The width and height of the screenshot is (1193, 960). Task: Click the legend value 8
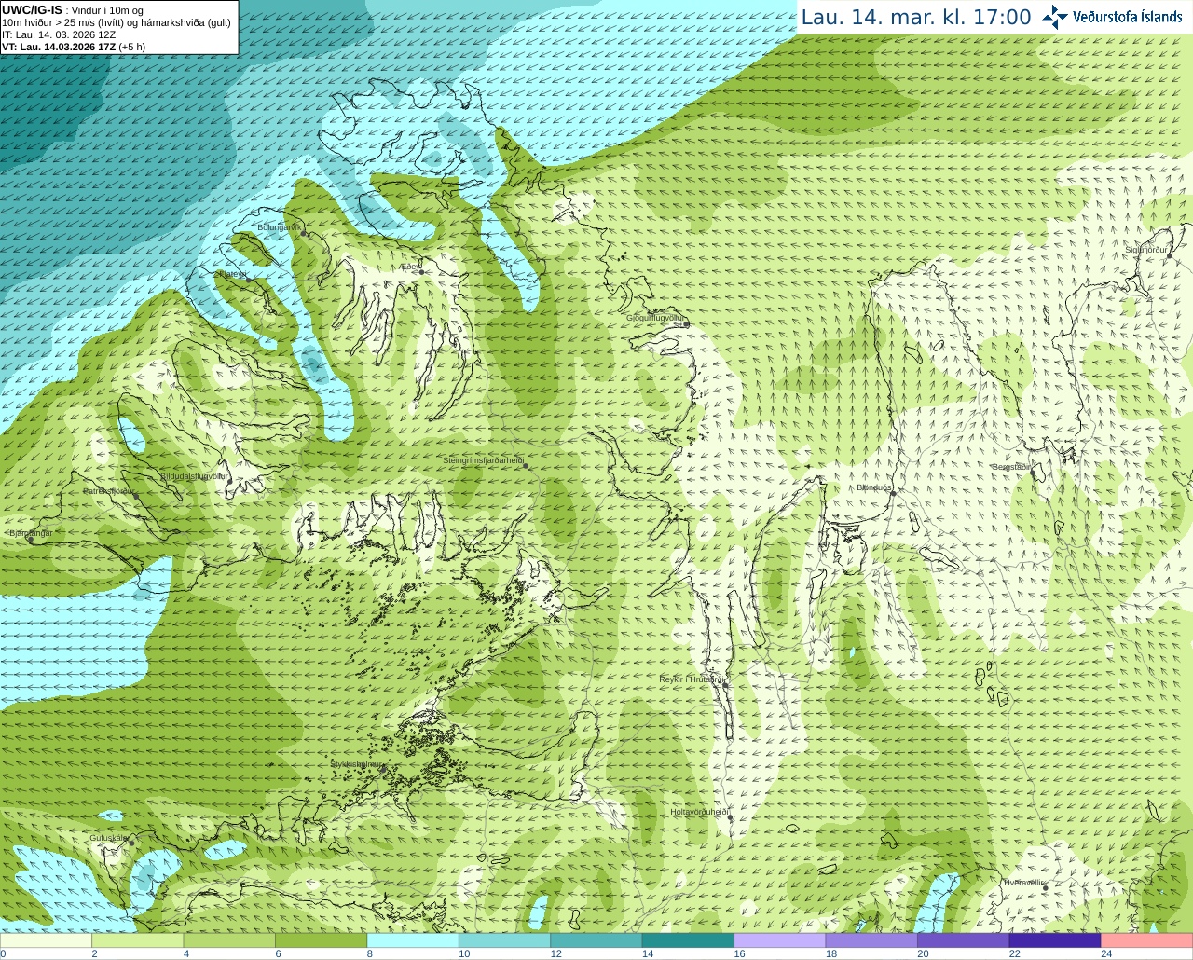point(370,953)
